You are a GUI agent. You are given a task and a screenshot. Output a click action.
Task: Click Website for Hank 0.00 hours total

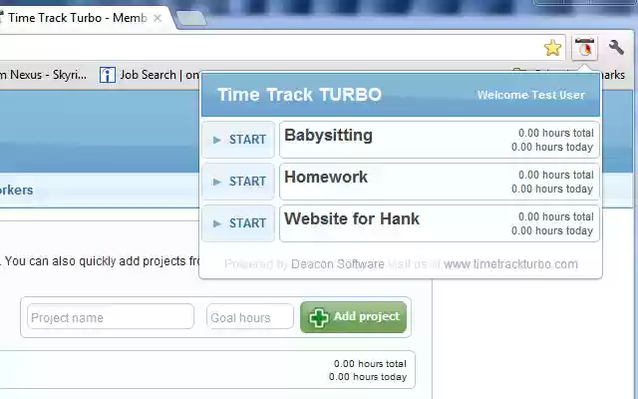[x=556, y=217]
